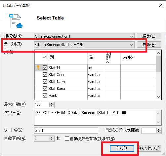Uncheck the StaffName column checkbox

coord(45,82)
